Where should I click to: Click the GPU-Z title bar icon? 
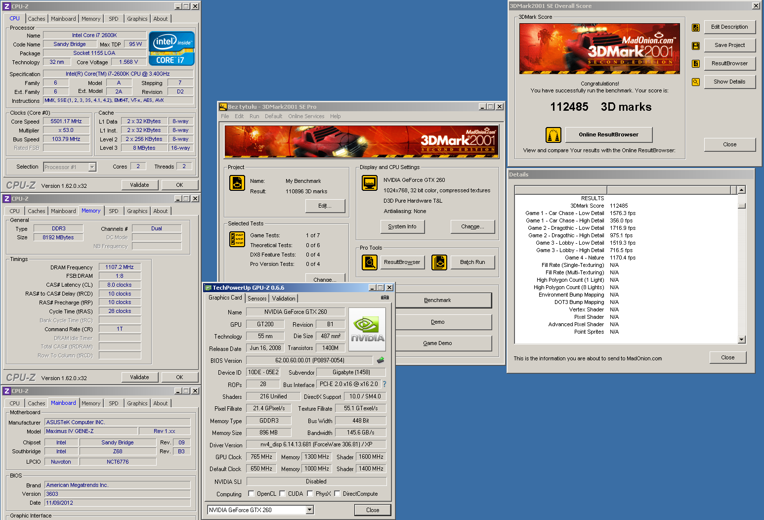208,288
